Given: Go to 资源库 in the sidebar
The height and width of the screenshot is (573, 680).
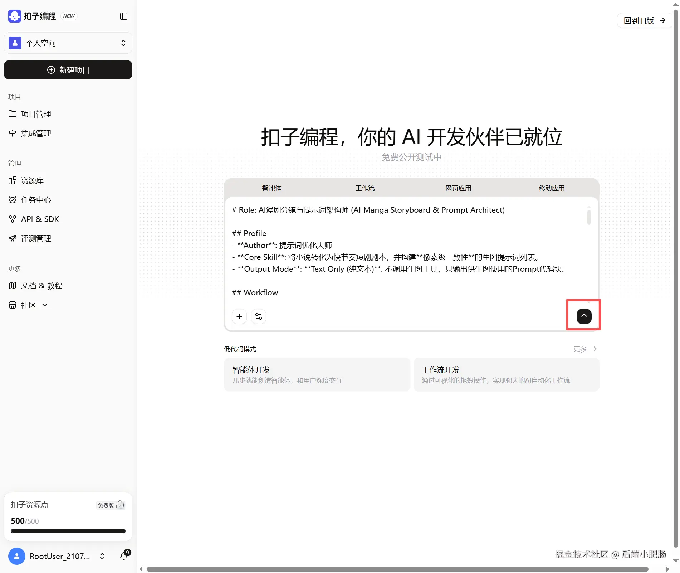Looking at the screenshot, I should [32, 180].
